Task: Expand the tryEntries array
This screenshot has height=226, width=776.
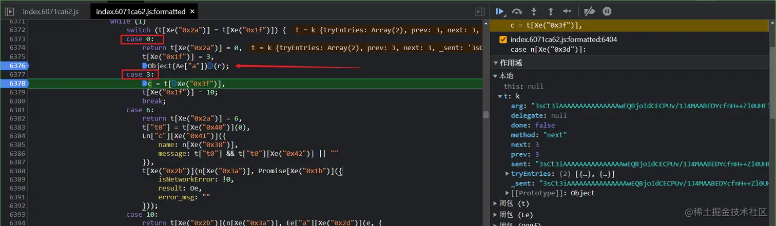Action: pyautogui.click(x=508, y=174)
